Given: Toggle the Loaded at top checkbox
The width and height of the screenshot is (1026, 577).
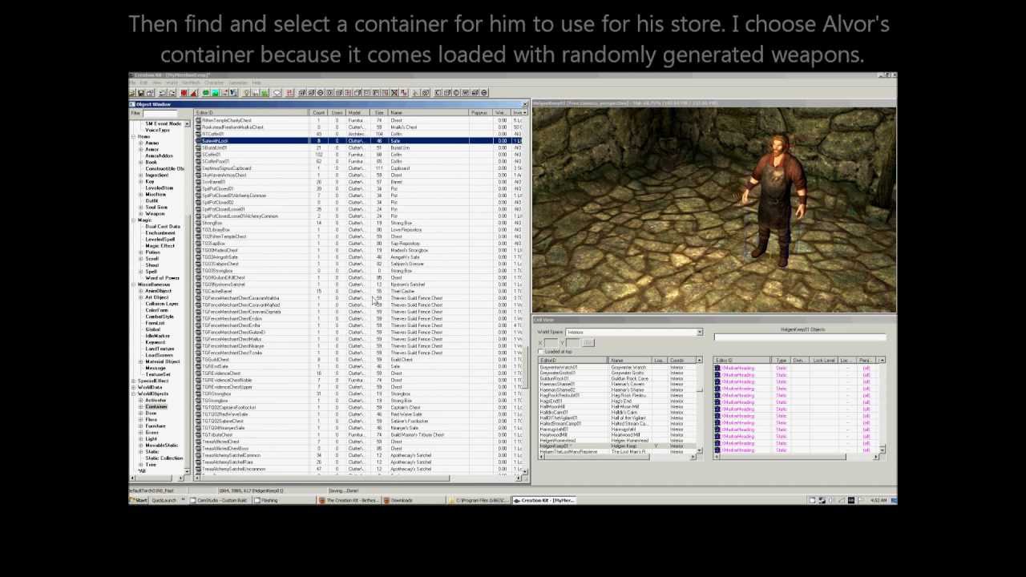Looking at the screenshot, I should click(x=541, y=352).
